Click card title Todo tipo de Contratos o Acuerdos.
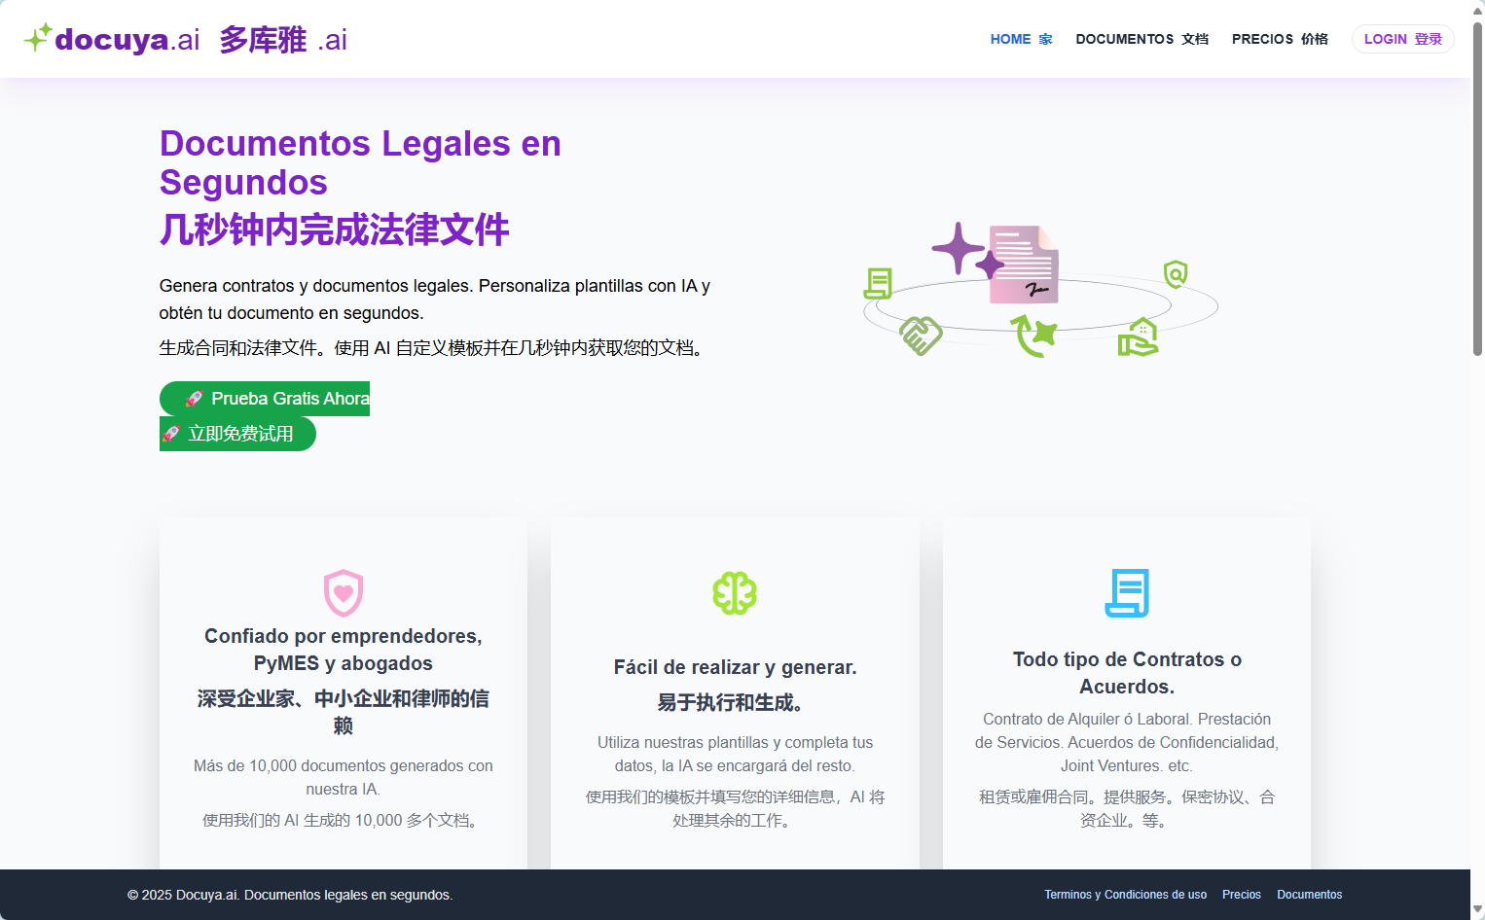Screen dimensions: 1485x920 pyautogui.click(x=1127, y=673)
